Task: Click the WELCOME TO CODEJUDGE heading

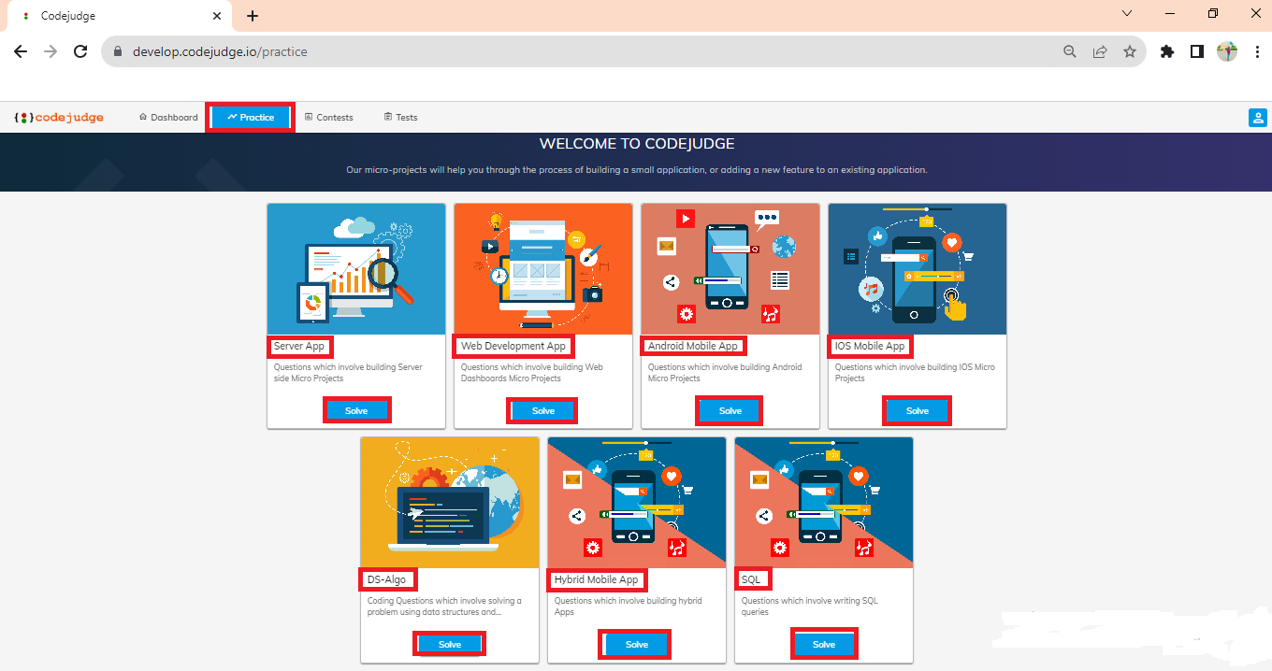Action: pyautogui.click(x=637, y=144)
